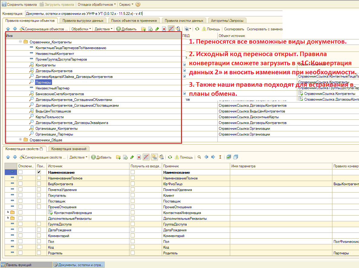Click red X delete in properties toolbar
Viewport: 359px width, 268px height.
pos(139,157)
